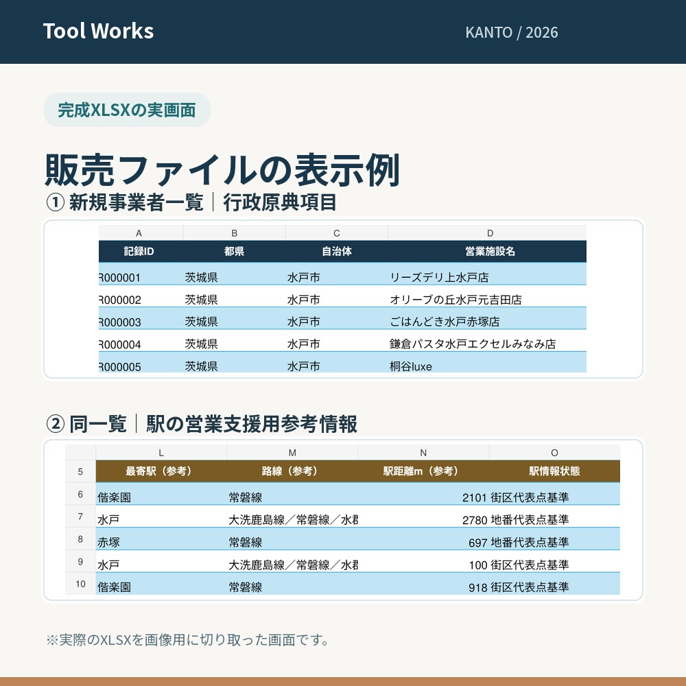Click the 路線（参考） header cell
The image size is (686, 686).
click(292, 471)
